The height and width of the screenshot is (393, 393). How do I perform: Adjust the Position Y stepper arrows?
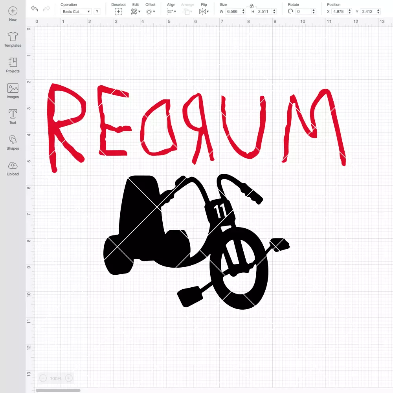tap(378, 11)
